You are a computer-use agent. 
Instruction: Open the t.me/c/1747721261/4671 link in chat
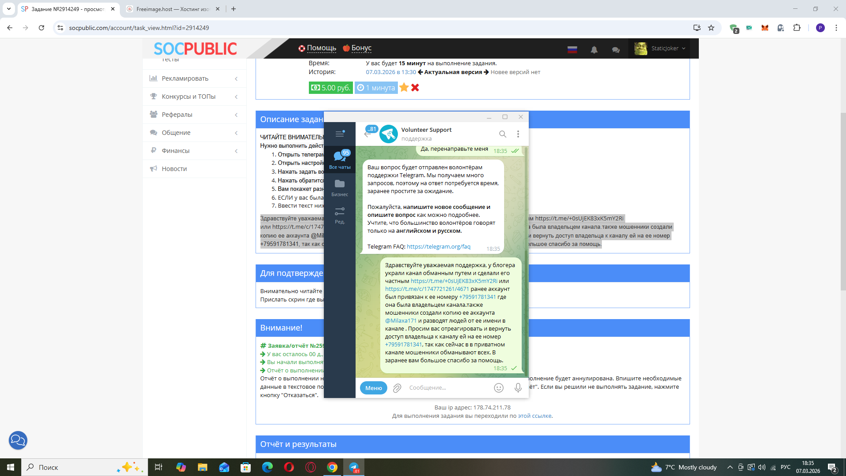click(x=427, y=289)
